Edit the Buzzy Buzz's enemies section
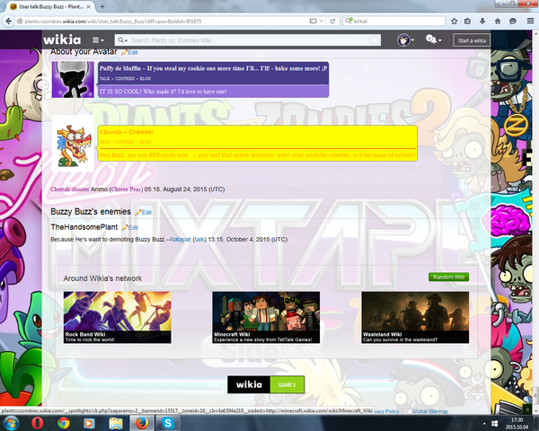This screenshot has width=539, height=431. (x=144, y=213)
